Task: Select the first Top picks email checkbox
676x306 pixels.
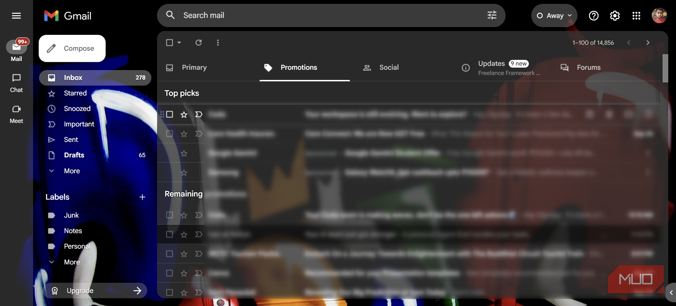Action: click(169, 114)
